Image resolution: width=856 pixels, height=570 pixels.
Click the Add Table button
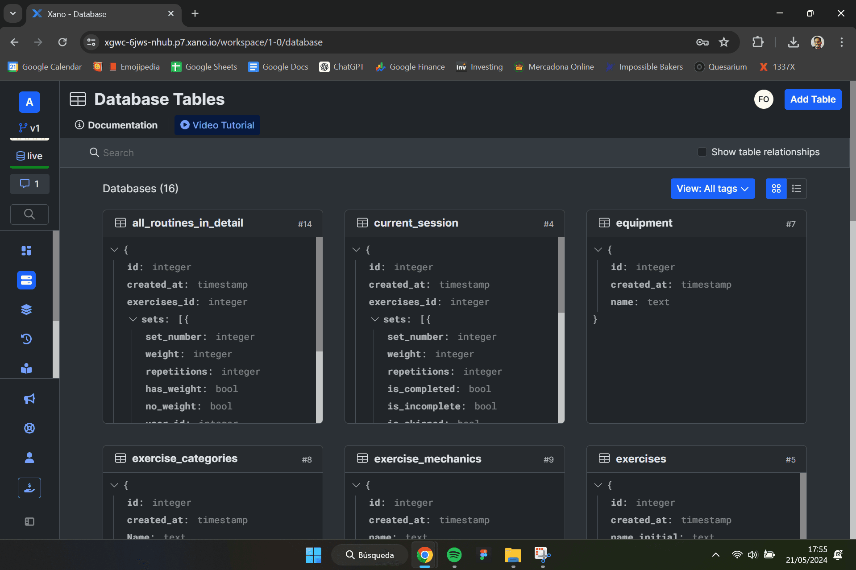(813, 99)
